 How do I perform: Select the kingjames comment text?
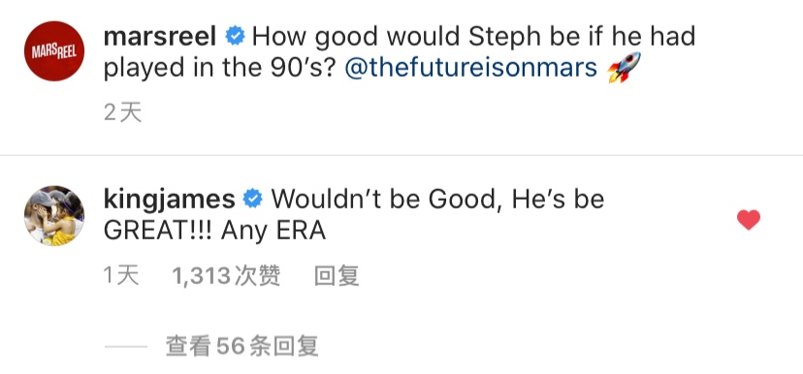pyautogui.click(x=354, y=215)
